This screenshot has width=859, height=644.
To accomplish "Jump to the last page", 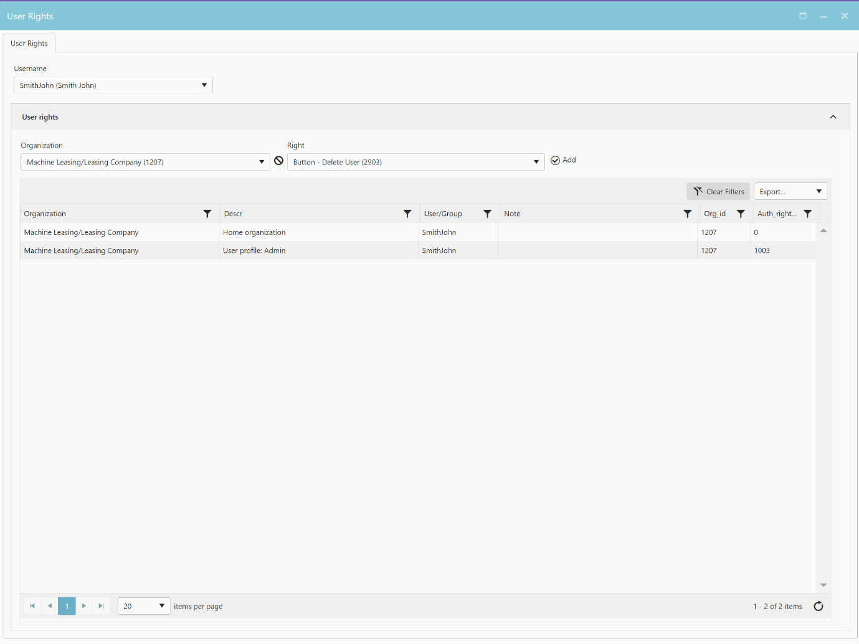I will click(x=101, y=606).
